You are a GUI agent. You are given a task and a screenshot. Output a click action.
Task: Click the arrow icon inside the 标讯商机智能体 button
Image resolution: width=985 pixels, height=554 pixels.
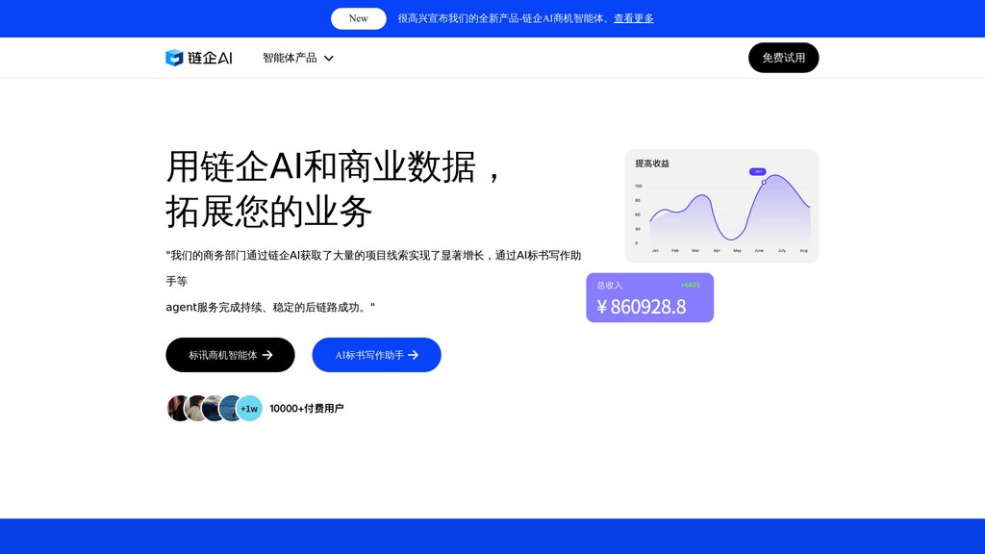[267, 355]
